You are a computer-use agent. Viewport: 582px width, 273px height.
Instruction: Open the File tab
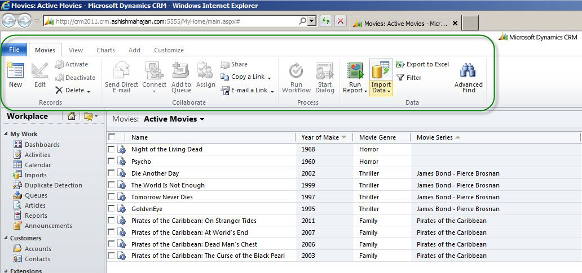tap(14, 50)
